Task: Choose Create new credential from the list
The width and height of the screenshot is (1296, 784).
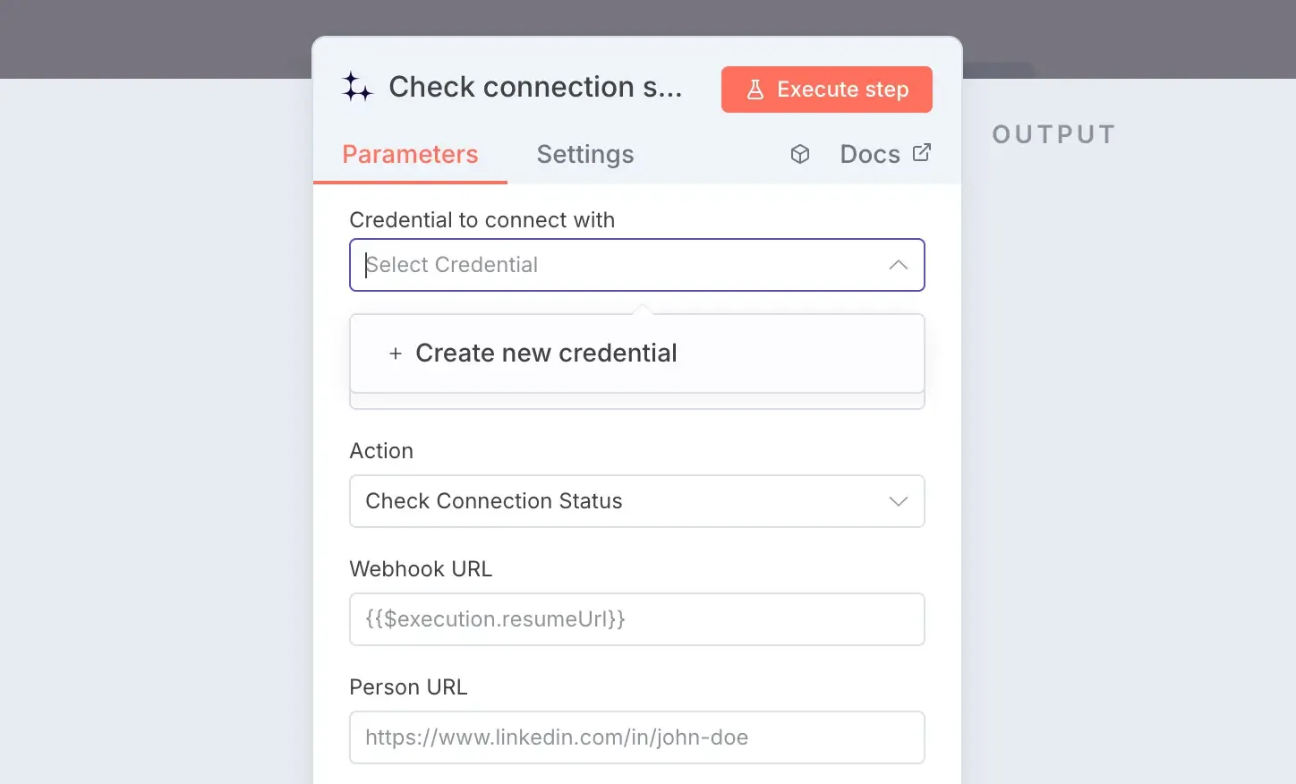Action: (637, 354)
